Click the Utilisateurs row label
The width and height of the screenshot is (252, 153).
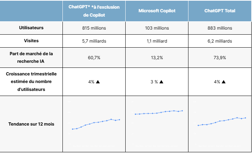click(31, 28)
